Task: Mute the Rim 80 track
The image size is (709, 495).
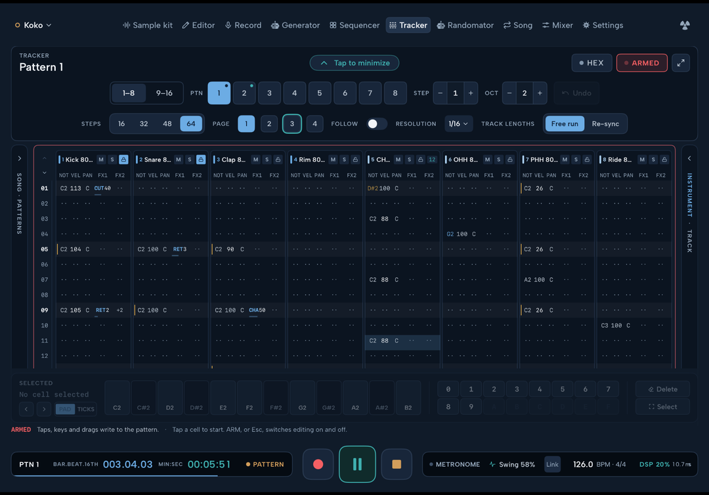Action: click(333, 160)
